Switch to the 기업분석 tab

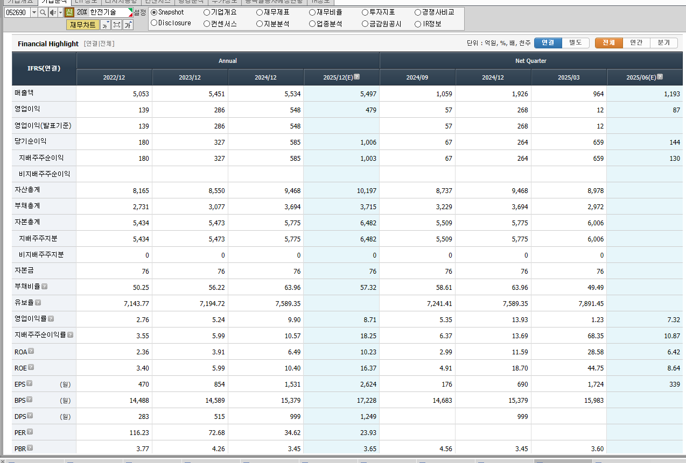point(54,2)
